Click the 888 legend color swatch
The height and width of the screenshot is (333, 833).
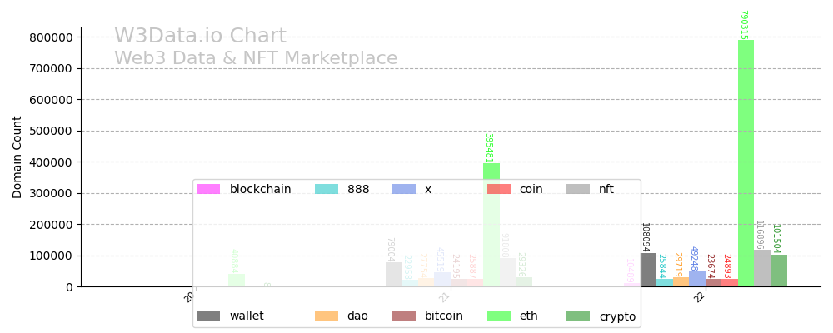point(327,190)
